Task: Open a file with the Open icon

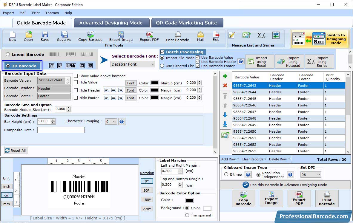Action: coord(28,36)
